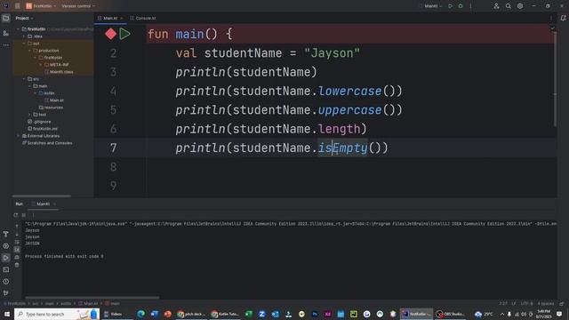Open the MainKt run configuration dropdown
The image size is (569, 320).
click(433, 6)
